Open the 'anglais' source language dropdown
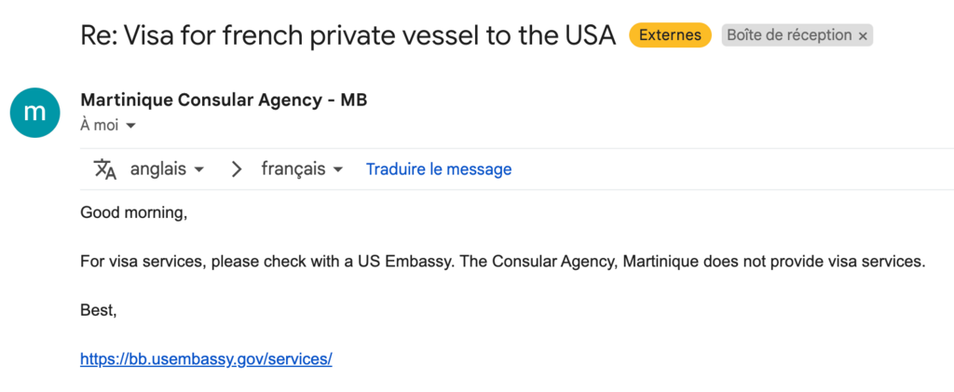954x392 pixels. coord(167,169)
